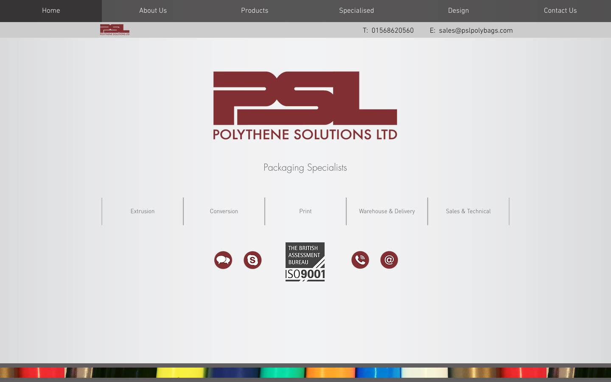611x382 pixels.
Task: Select the large PSL Polythene Solutions logo
Action: (x=305, y=105)
